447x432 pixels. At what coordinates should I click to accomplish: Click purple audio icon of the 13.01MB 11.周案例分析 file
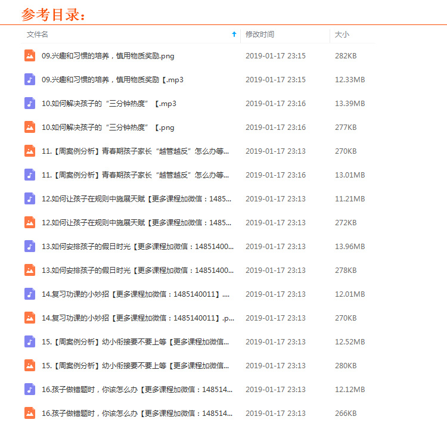coord(30,175)
